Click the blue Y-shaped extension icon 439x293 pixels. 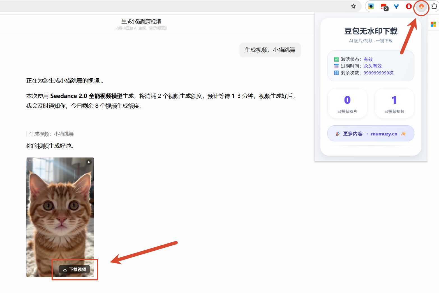click(x=396, y=6)
